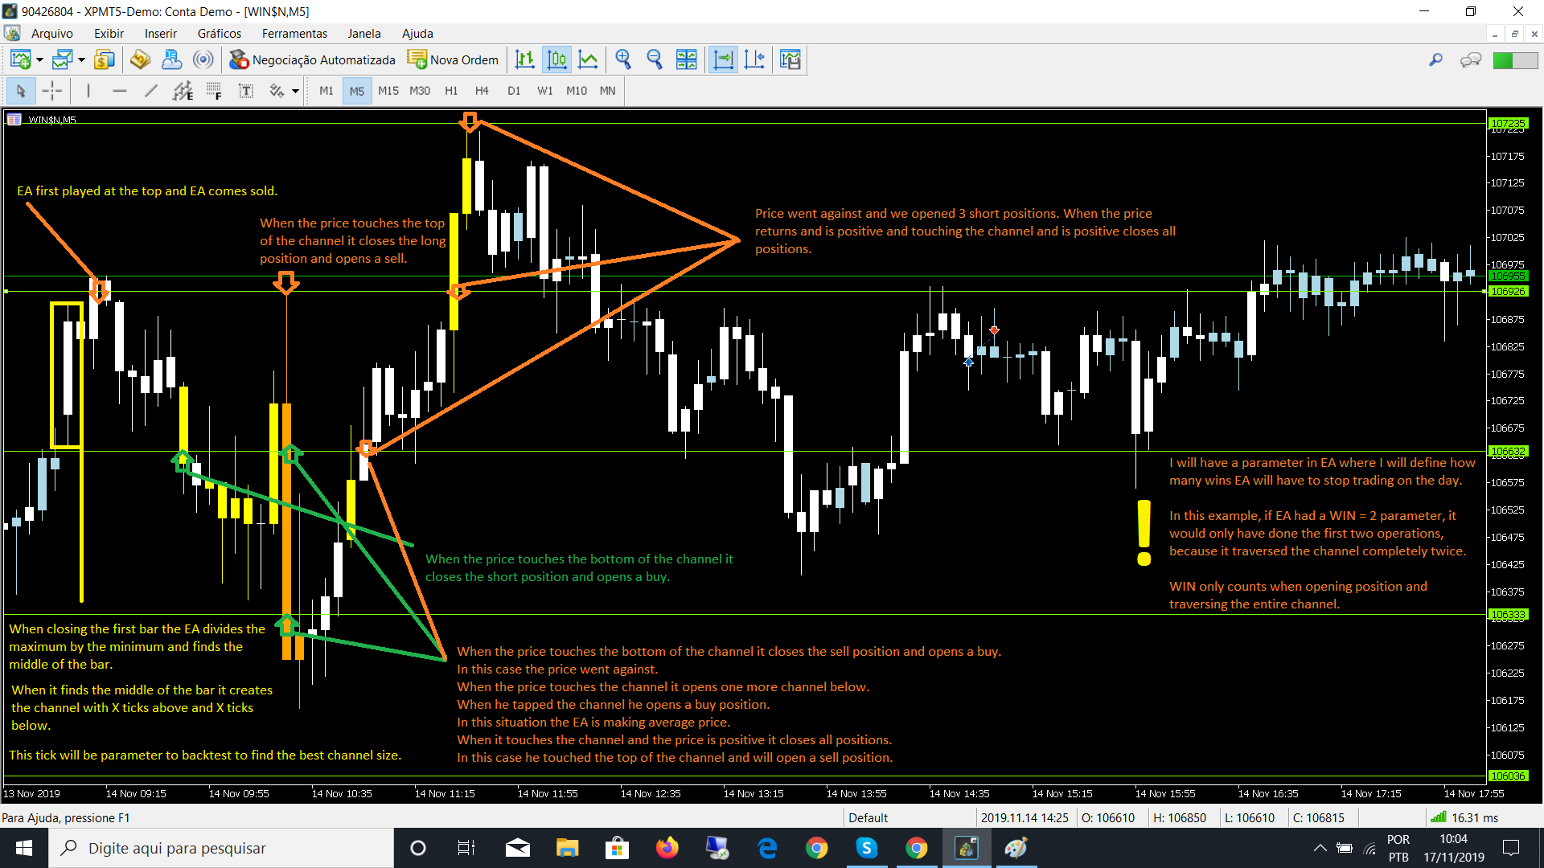Expand the new chart dropdown arrow

[39, 59]
